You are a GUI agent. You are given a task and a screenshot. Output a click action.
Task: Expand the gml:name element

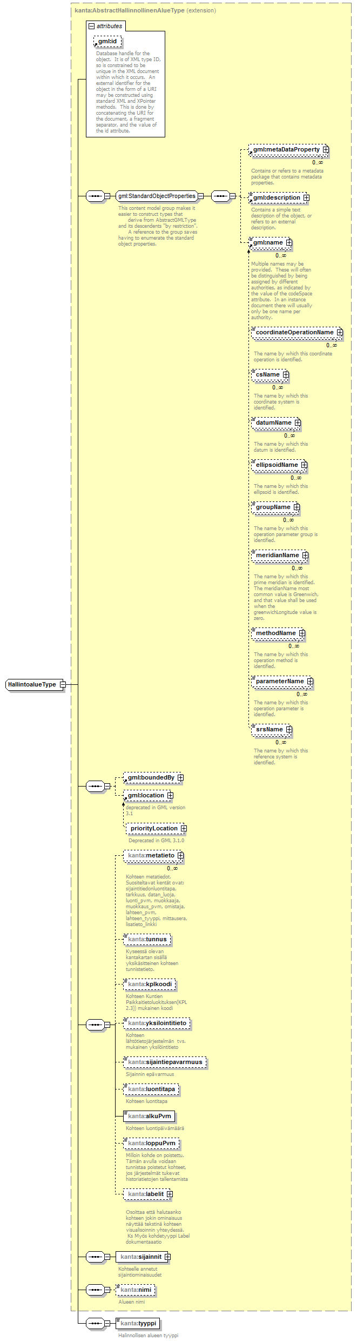[289, 243]
